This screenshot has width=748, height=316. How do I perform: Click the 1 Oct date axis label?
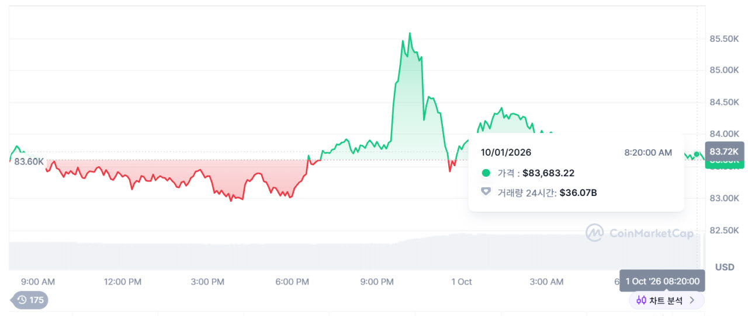[x=461, y=282]
